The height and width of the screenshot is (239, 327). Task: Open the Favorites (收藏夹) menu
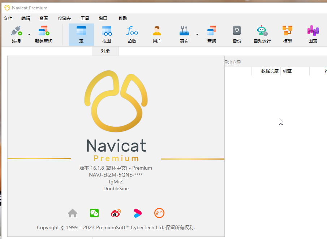coord(64,18)
